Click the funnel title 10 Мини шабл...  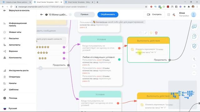[x=58, y=15]
